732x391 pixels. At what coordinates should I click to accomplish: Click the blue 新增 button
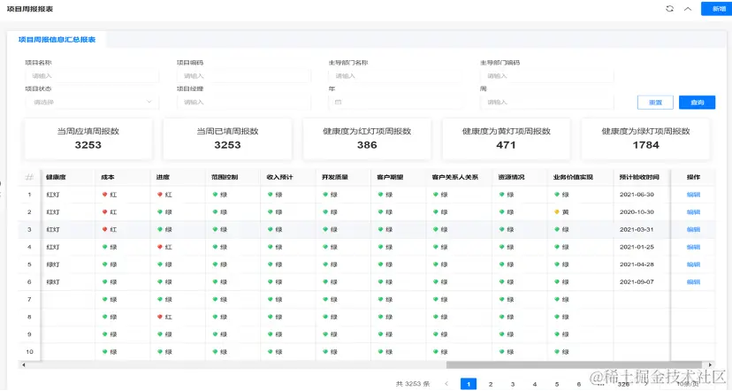[x=719, y=9]
